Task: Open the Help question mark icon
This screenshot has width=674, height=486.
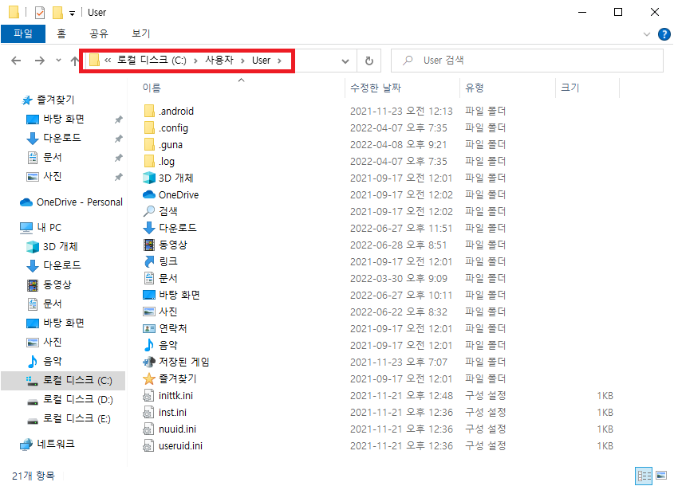Action: click(664, 34)
